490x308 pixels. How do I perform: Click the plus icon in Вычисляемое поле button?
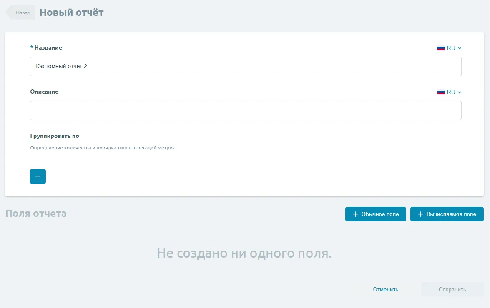point(420,214)
